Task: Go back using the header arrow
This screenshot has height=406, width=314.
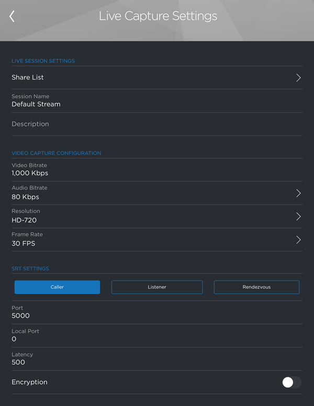Action: point(12,16)
